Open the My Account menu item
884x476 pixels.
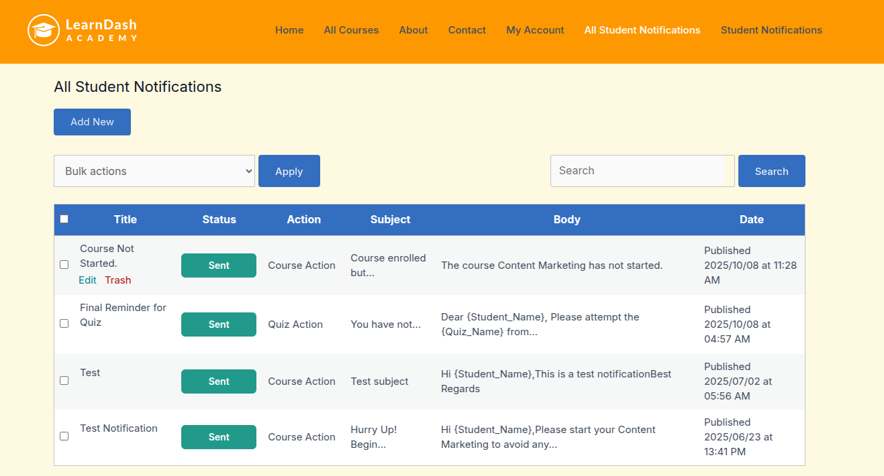coord(535,30)
